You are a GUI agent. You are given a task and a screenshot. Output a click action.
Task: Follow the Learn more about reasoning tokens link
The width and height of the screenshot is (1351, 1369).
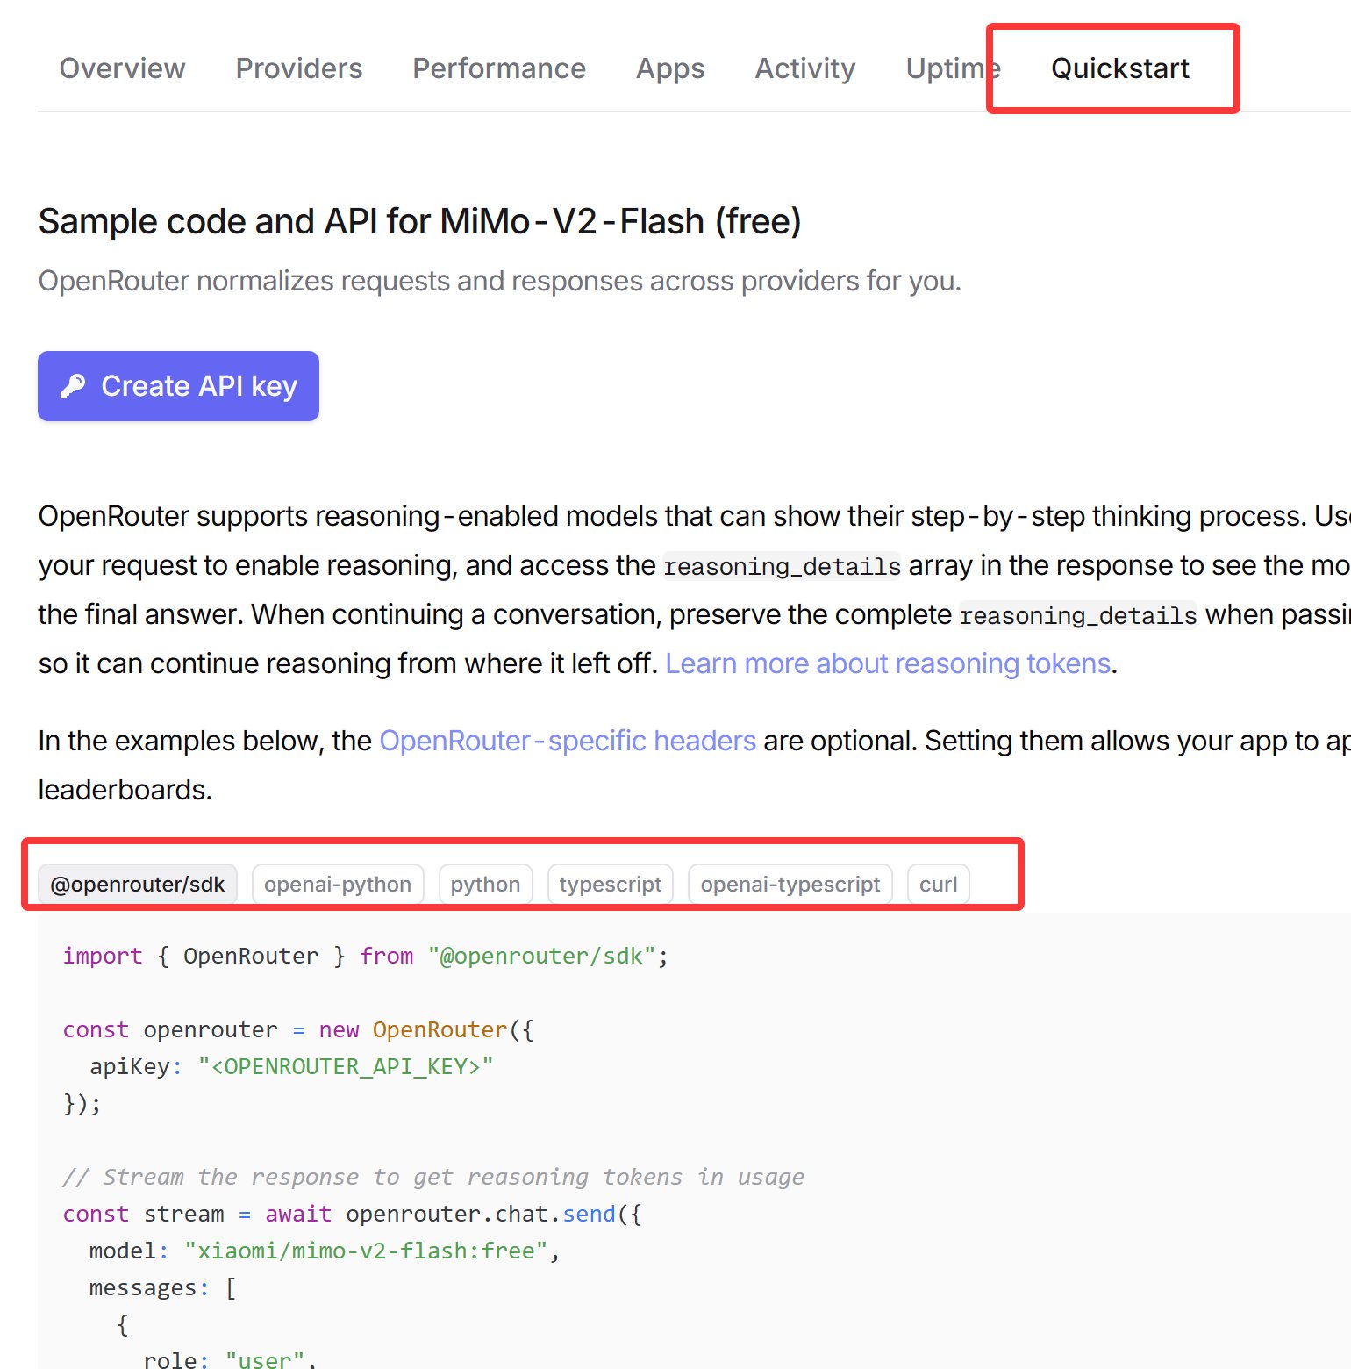click(887, 663)
